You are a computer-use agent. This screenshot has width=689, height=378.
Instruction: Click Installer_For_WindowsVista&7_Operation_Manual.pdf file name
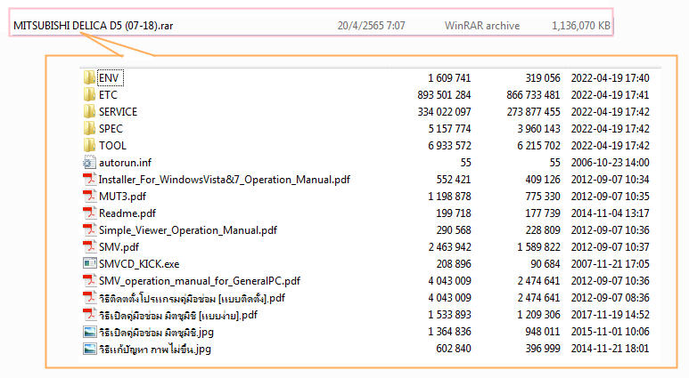pyautogui.click(x=224, y=180)
